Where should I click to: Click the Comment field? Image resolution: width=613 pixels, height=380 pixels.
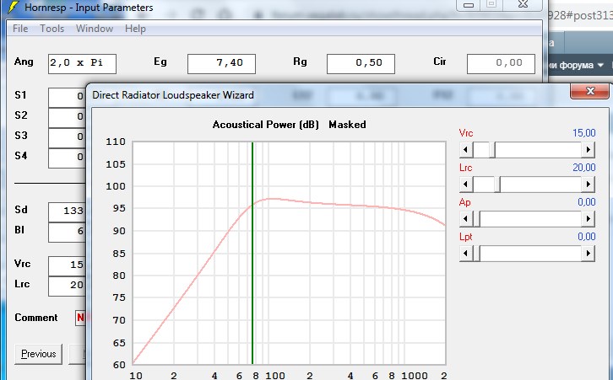(80, 318)
